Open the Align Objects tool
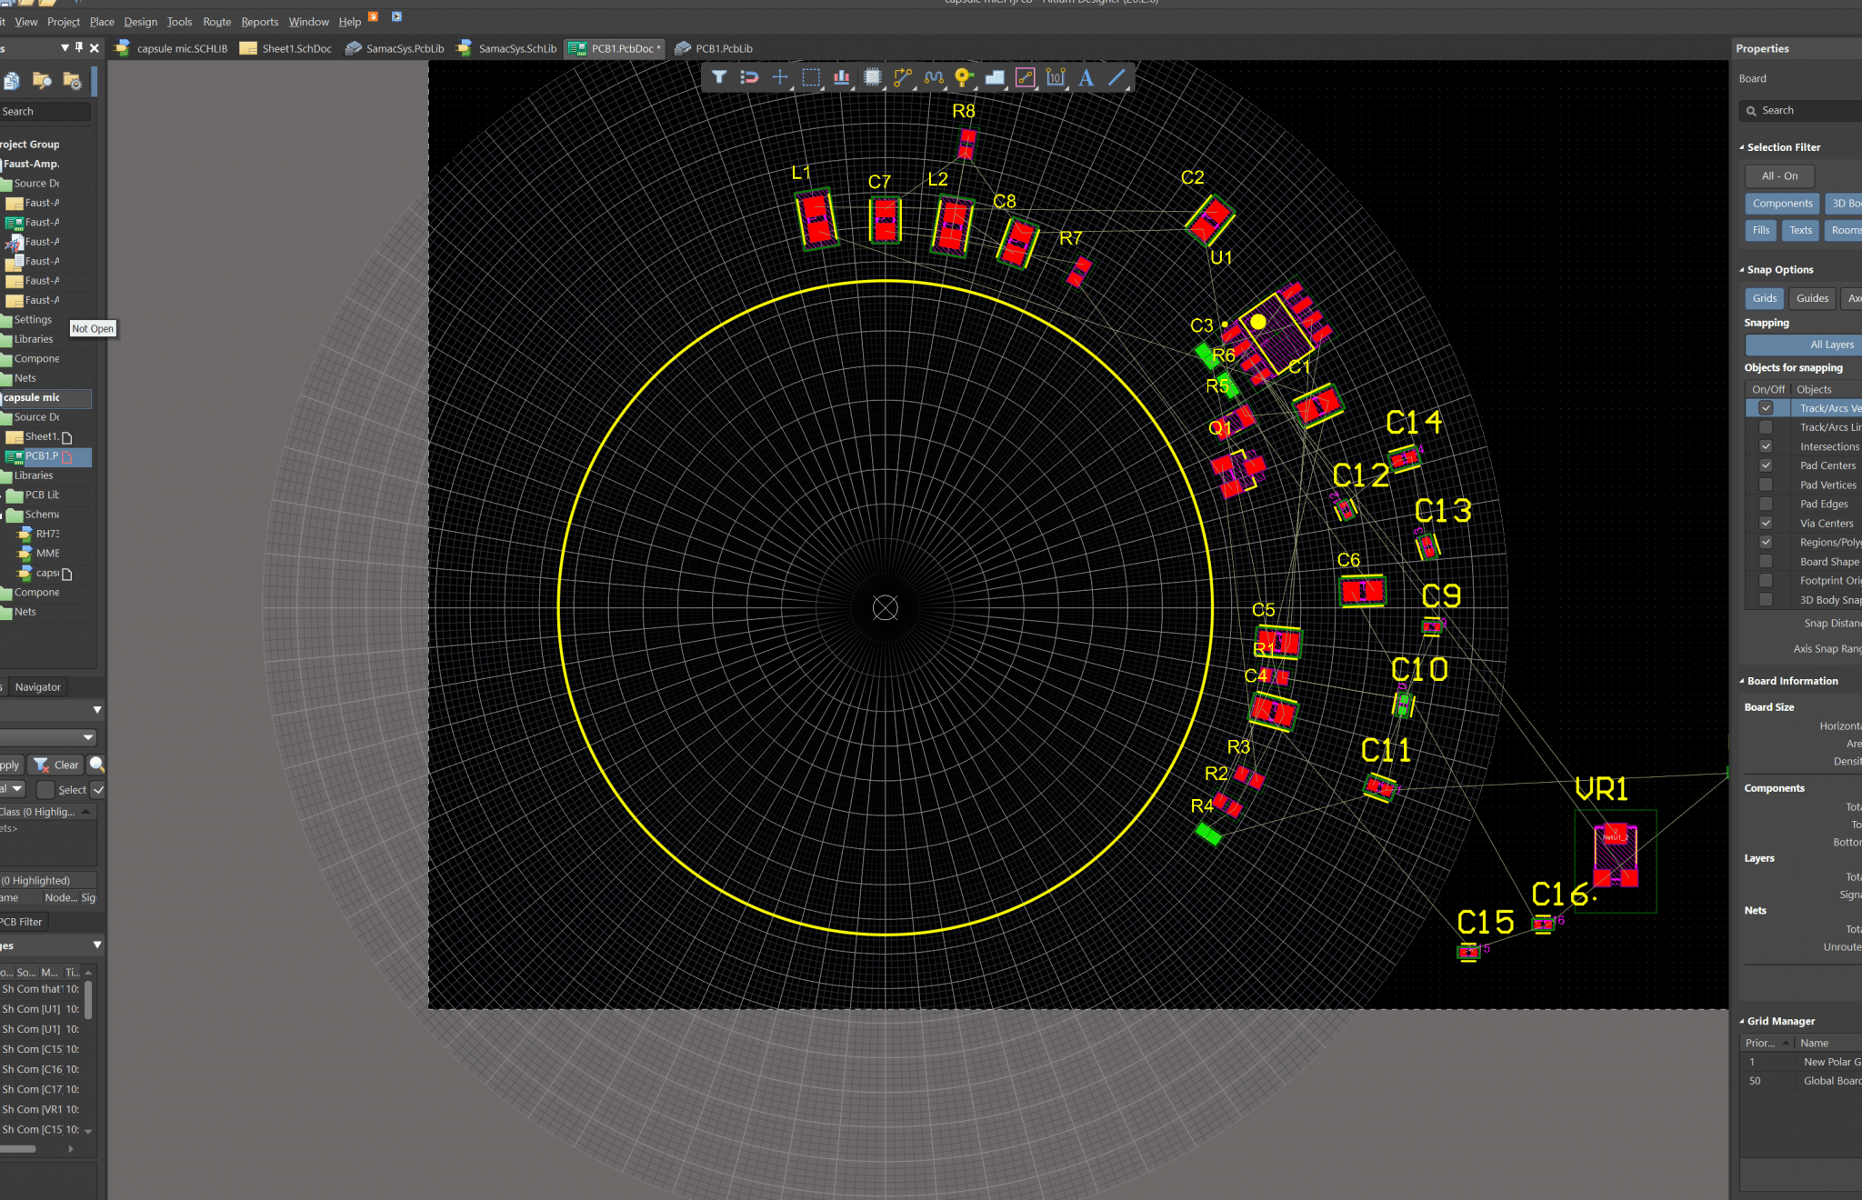1862x1200 pixels. click(x=842, y=77)
